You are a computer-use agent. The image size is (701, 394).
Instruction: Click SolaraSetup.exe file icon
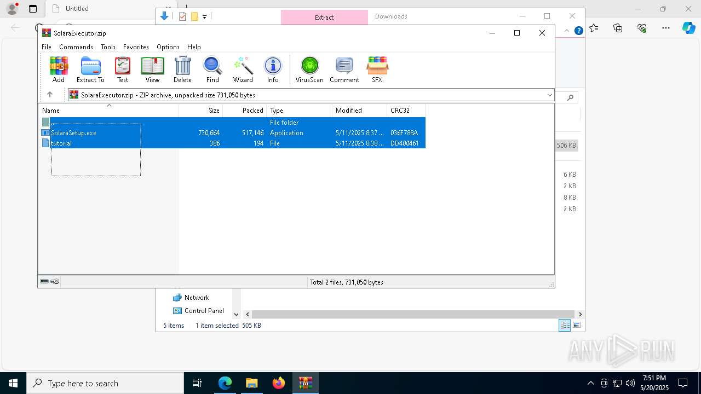point(45,133)
